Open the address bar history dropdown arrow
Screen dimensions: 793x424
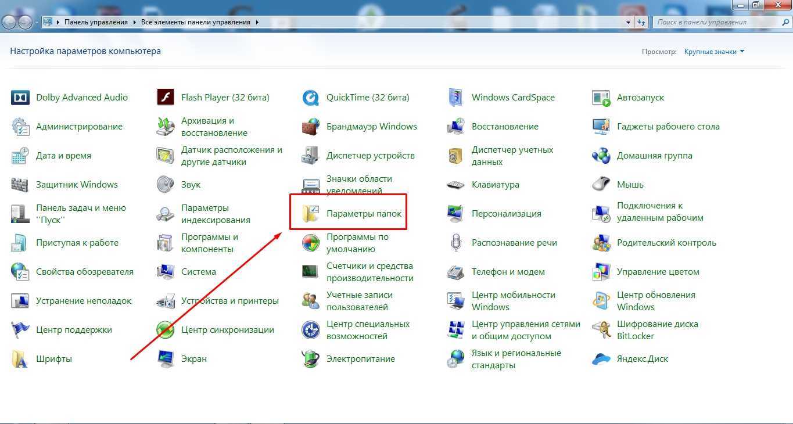click(x=629, y=22)
